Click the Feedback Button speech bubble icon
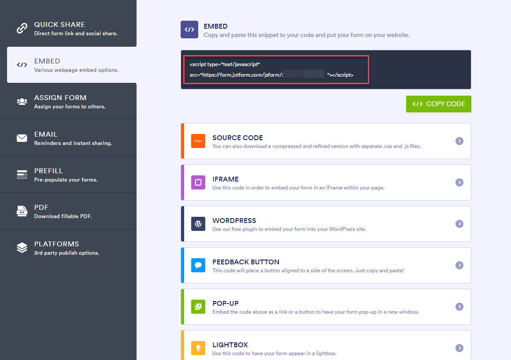Screen dimensions: 511x360 point(198,265)
